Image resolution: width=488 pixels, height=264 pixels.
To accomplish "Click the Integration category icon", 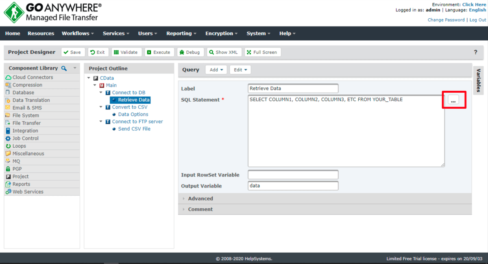I will coord(9,131).
